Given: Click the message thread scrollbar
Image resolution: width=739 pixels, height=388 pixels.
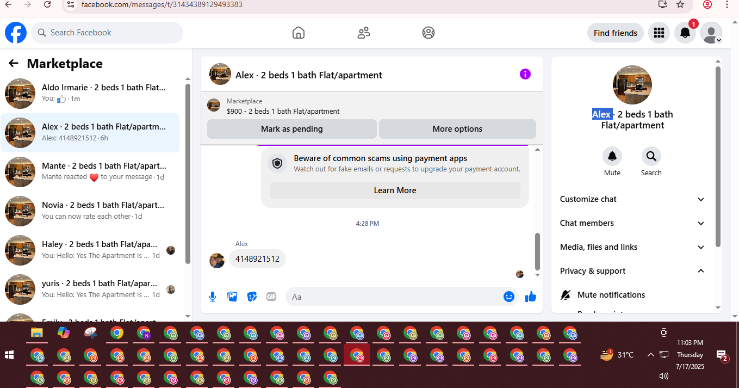Looking at the screenshot, I should coord(538,251).
